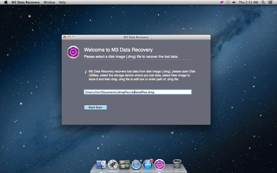Viewport: 277px width, 173px height.
Task: Open the M3 Data Recovery application menu
Action: tap(26, 2)
